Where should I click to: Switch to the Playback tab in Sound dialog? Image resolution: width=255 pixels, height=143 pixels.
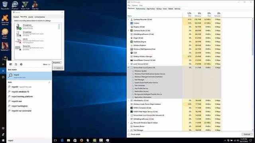tap(16, 17)
